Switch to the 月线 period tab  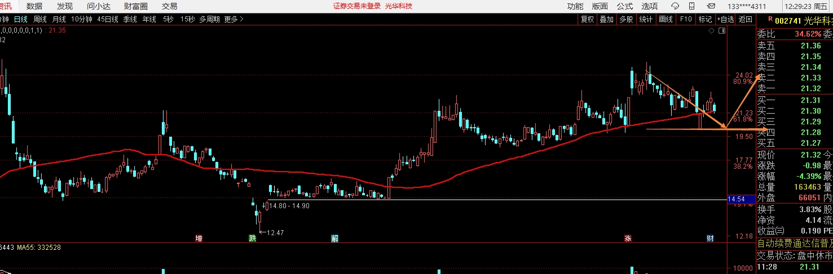[x=59, y=19]
